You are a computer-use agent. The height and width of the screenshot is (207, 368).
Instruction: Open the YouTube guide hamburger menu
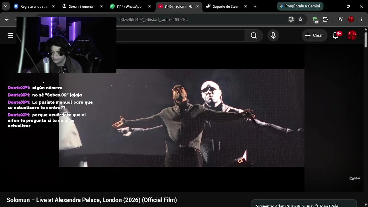[10, 35]
